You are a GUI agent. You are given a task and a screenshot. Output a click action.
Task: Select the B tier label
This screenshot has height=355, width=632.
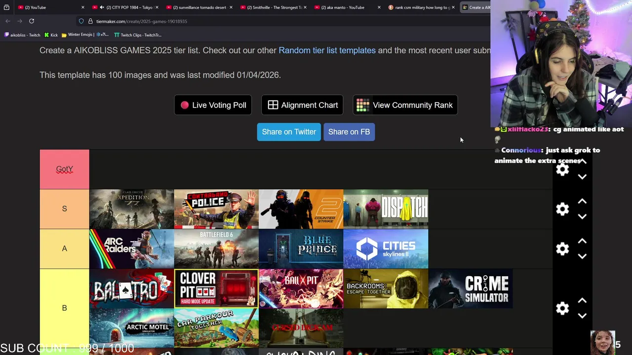pos(64,308)
